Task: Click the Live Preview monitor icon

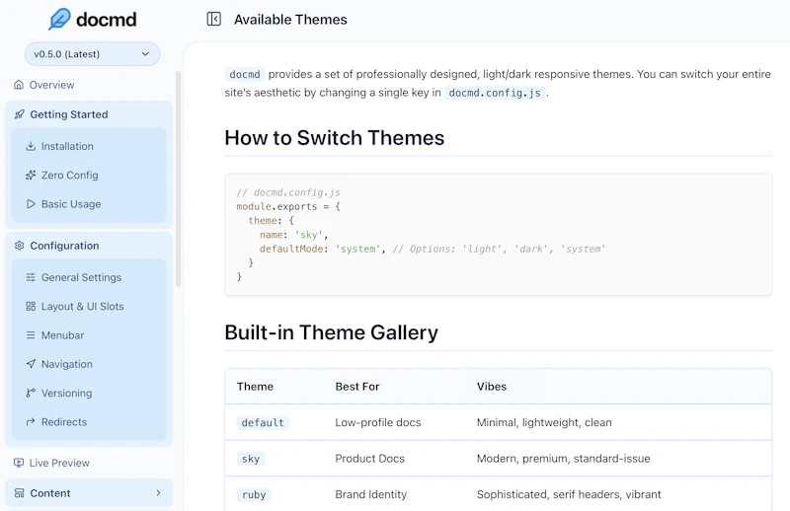Action: [19, 463]
